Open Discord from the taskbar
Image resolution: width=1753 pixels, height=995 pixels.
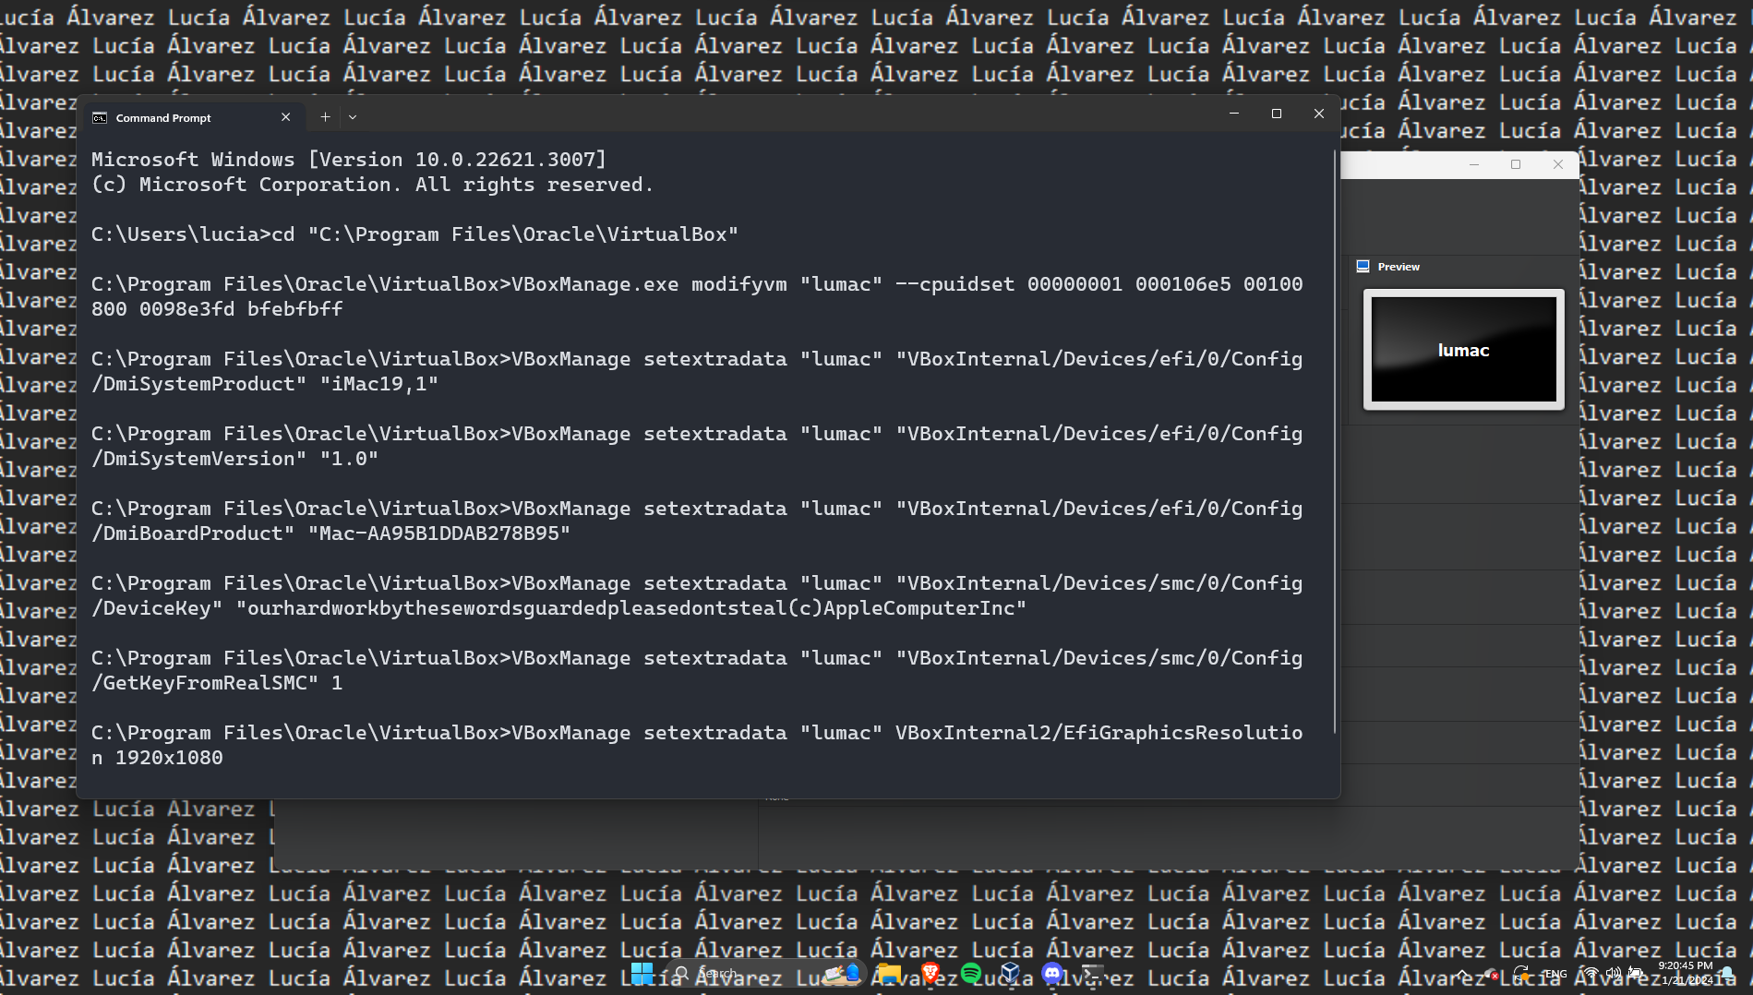1051,973
